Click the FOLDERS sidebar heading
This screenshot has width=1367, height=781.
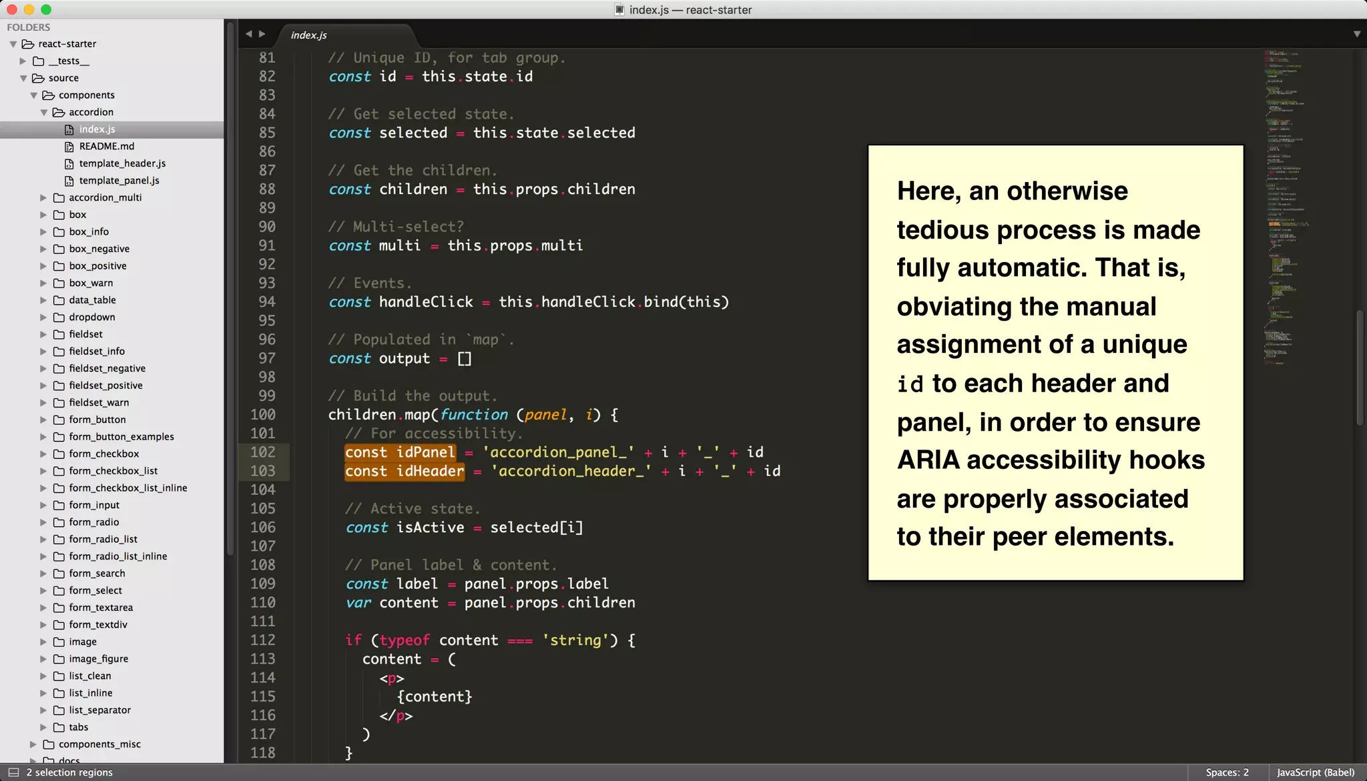(29, 27)
